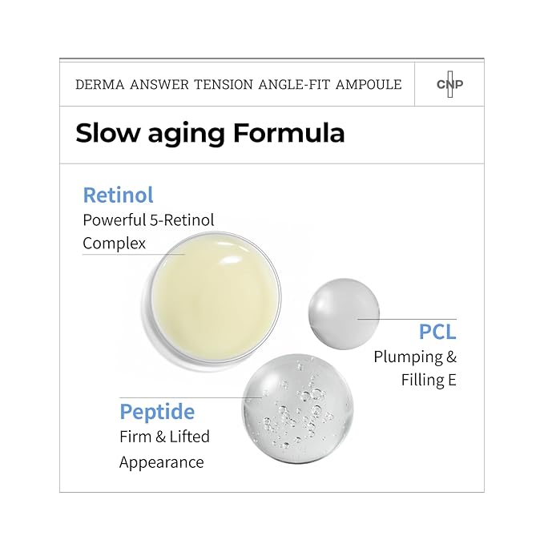The width and height of the screenshot is (544, 544).
Task: Click the word 'Appearance' under Peptide
Action: (162, 462)
